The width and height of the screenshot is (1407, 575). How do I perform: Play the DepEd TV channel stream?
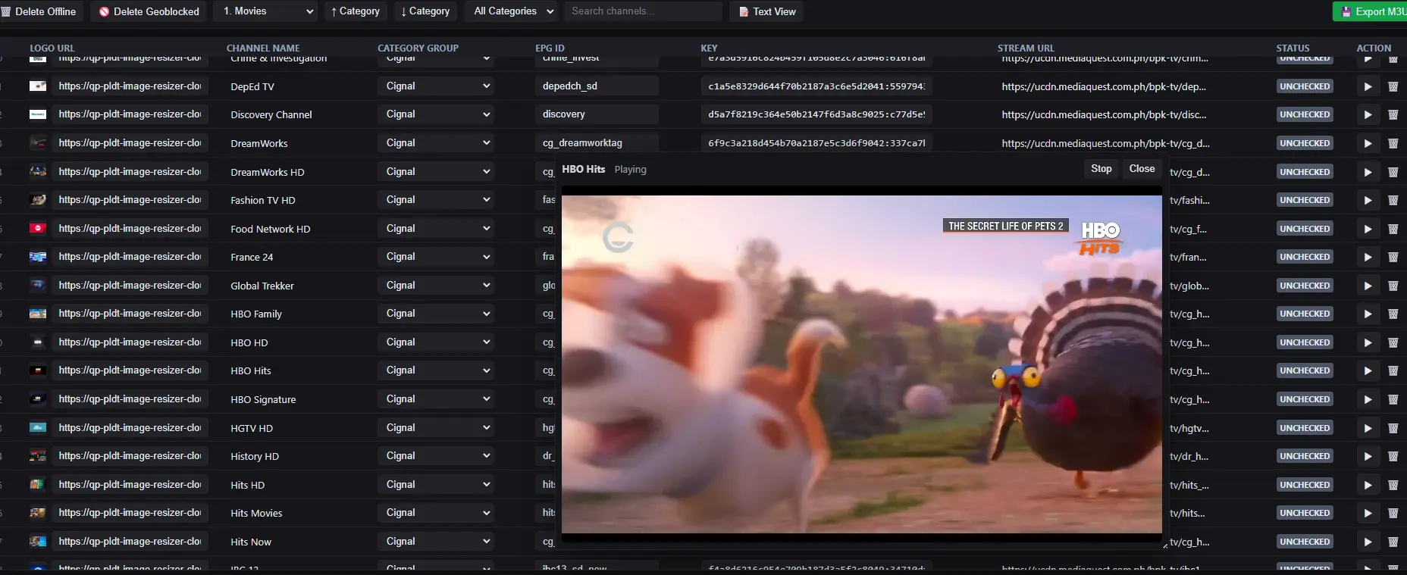click(1368, 86)
